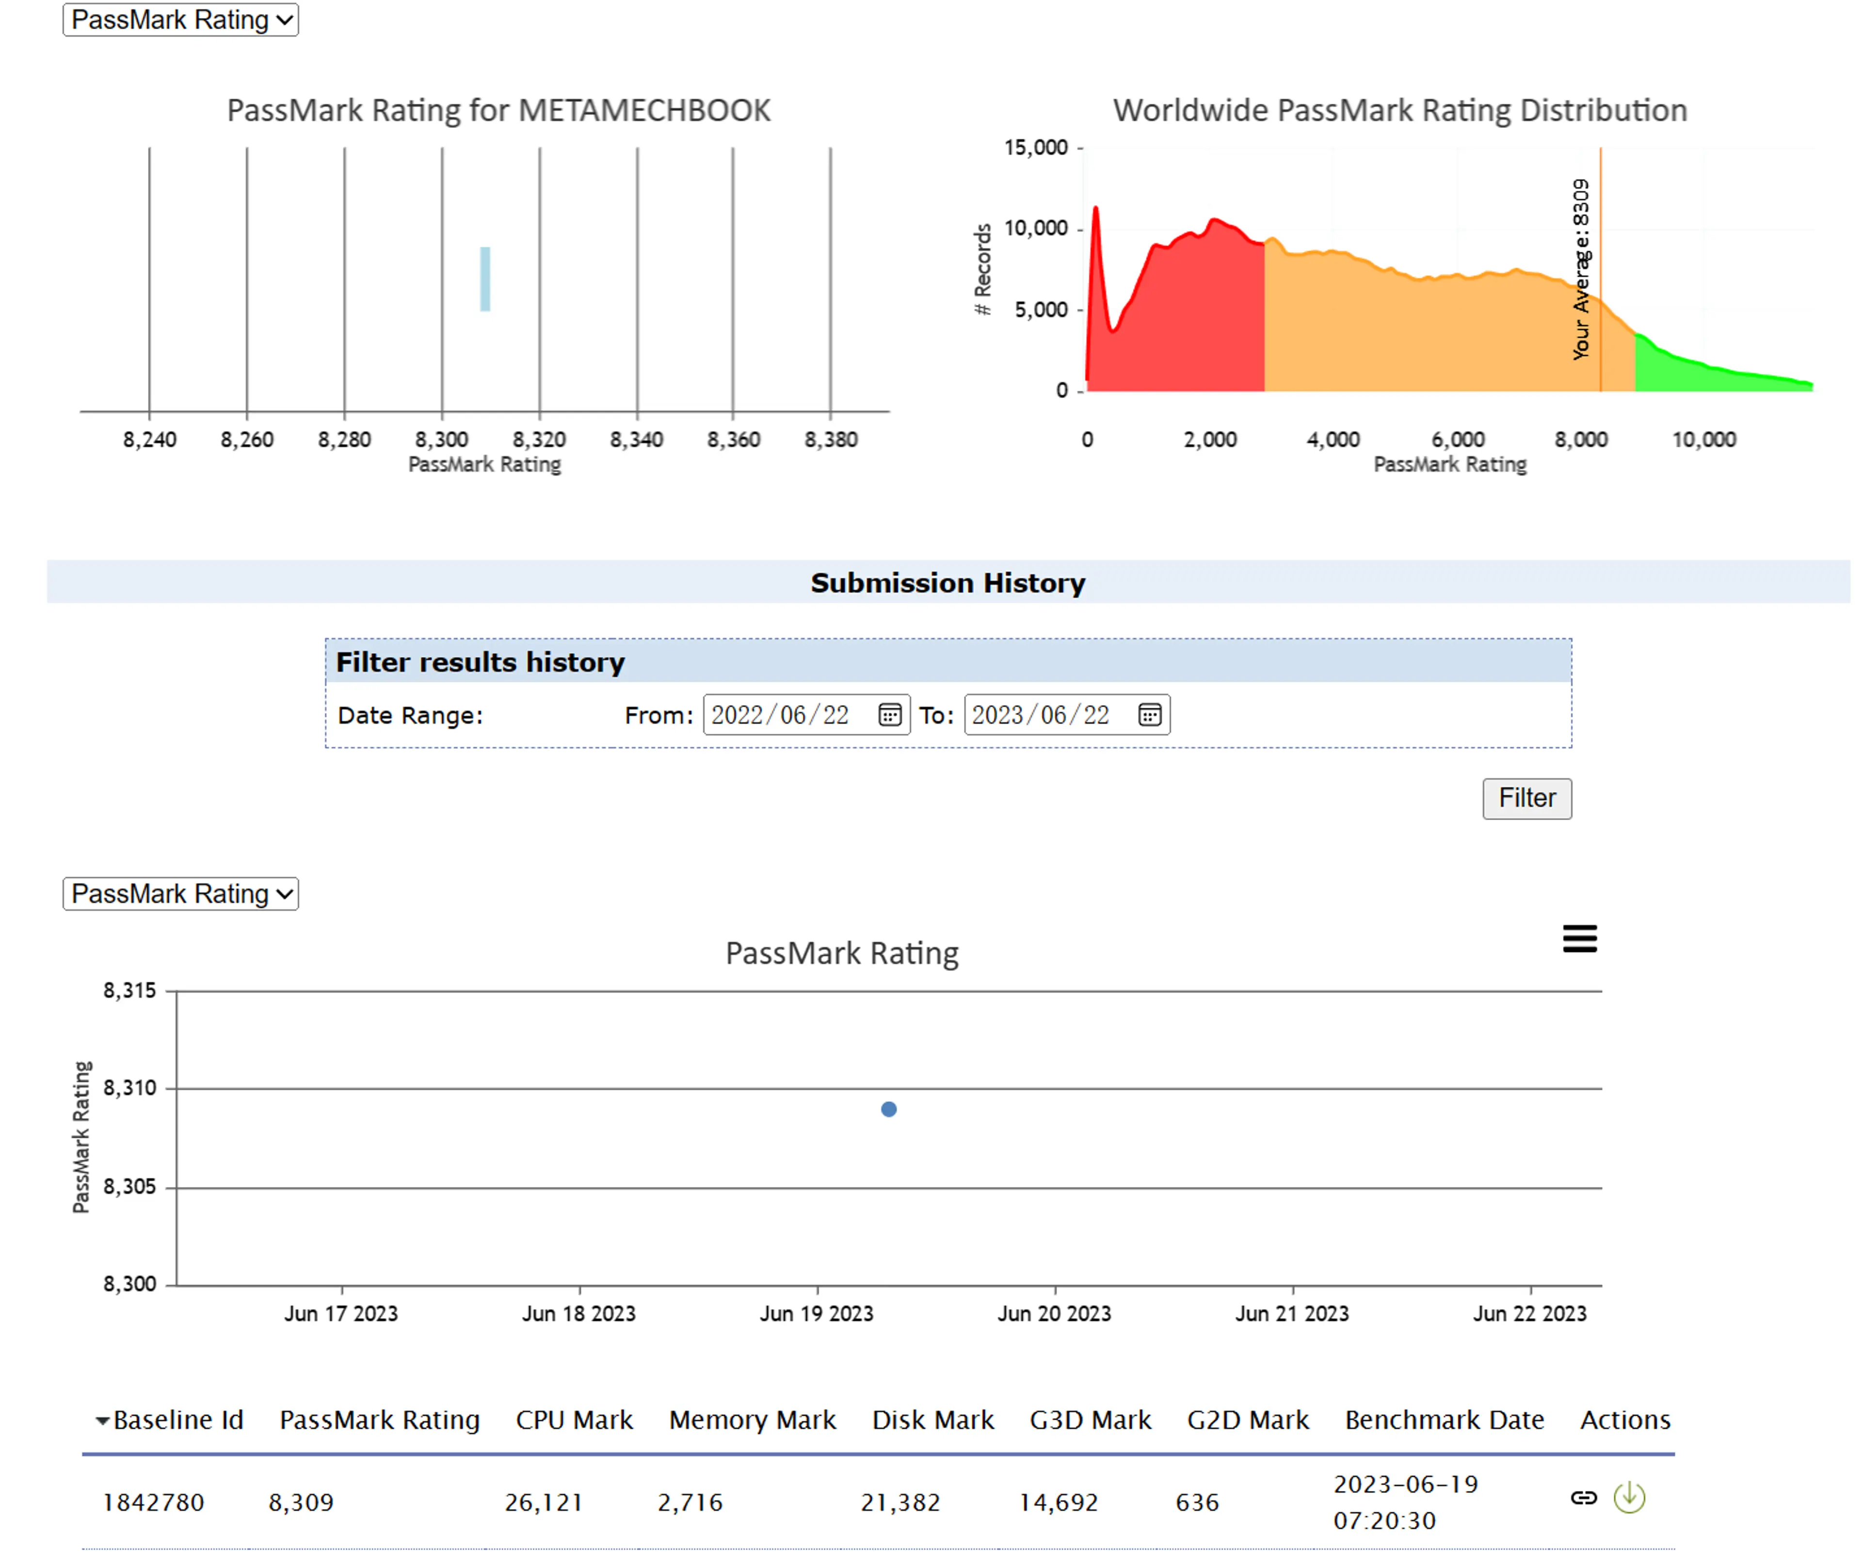
Task: Open the PassMark Rating dropdown above history chart
Action: point(180,893)
